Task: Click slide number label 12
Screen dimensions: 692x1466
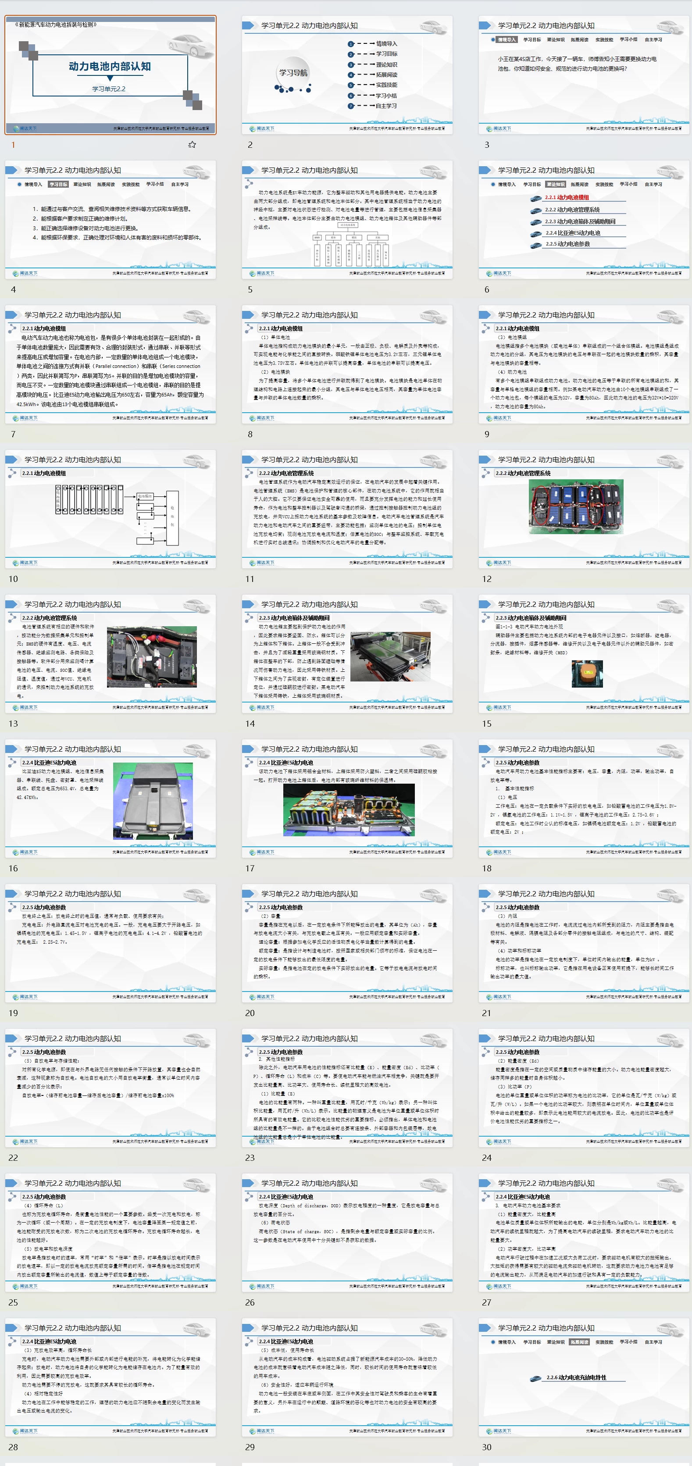Action: click(487, 579)
